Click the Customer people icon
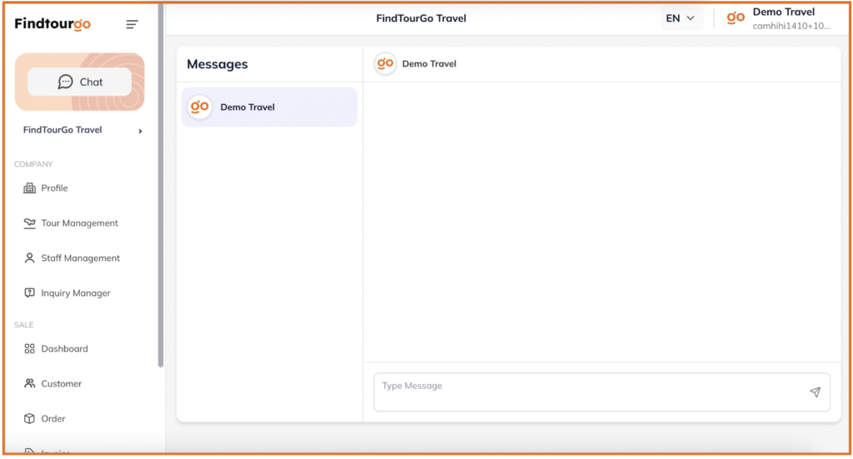This screenshot has width=853, height=459. [x=30, y=384]
